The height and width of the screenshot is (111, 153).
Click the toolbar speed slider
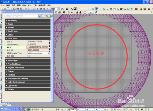pos(84,9)
